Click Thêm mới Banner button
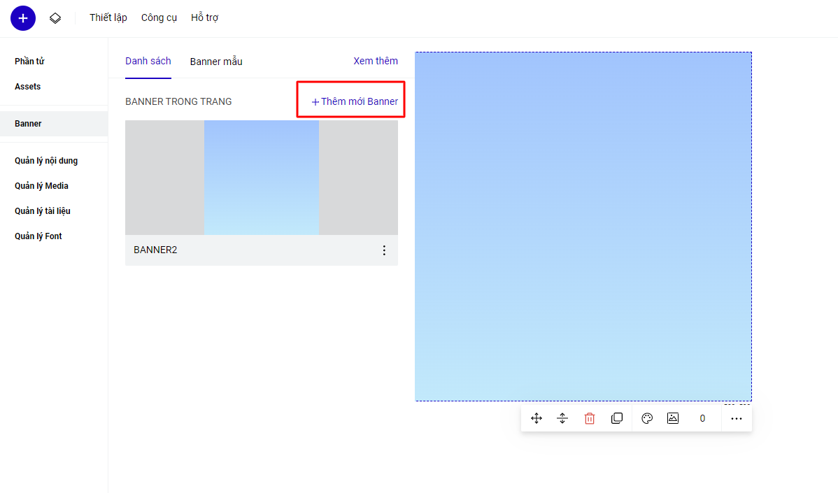This screenshot has width=838, height=493. click(355, 101)
